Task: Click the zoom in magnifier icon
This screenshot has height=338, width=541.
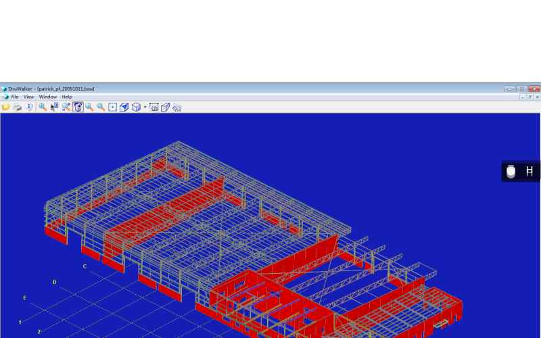Action: coord(89,107)
